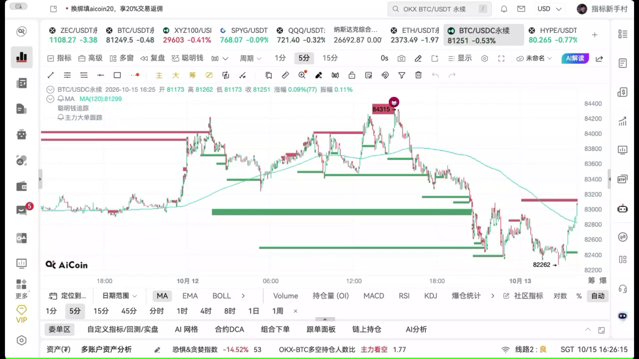Expand more main indicators after BOLL
The width and height of the screenshot is (639, 359).
pos(243,296)
